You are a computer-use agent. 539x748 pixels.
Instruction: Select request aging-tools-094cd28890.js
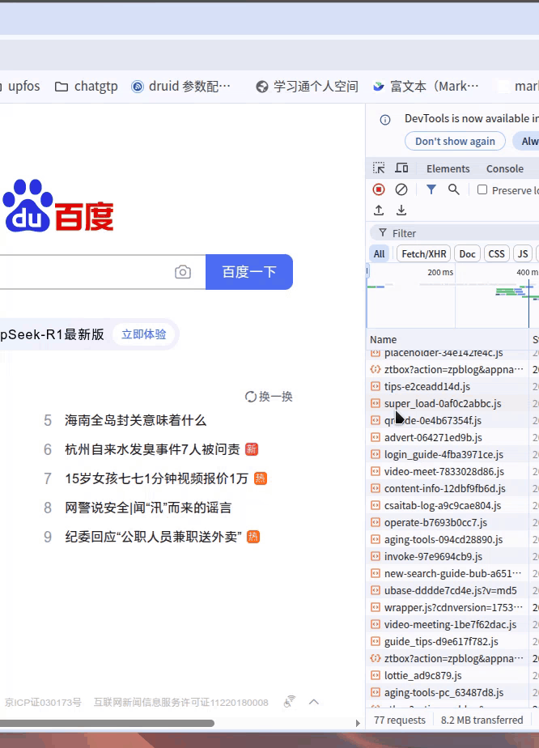(x=448, y=539)
